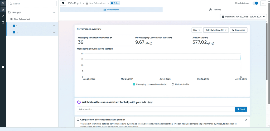This screenshot has width=270, height=131.
Task: Open the Day granularity dropdown
Action: pyautogui.click(x=197, y=30)
